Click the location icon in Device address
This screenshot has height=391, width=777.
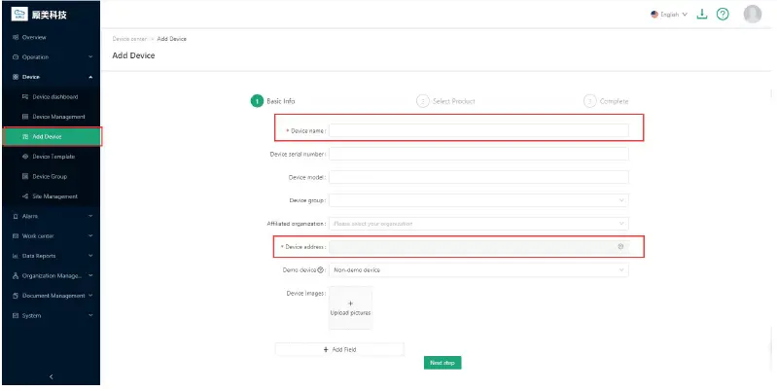(620, 246)
